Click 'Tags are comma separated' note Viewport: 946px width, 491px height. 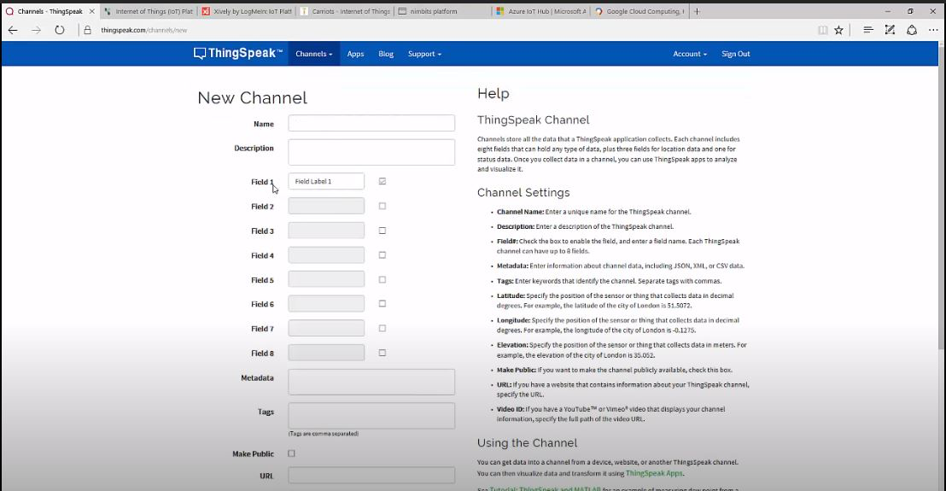324,434
